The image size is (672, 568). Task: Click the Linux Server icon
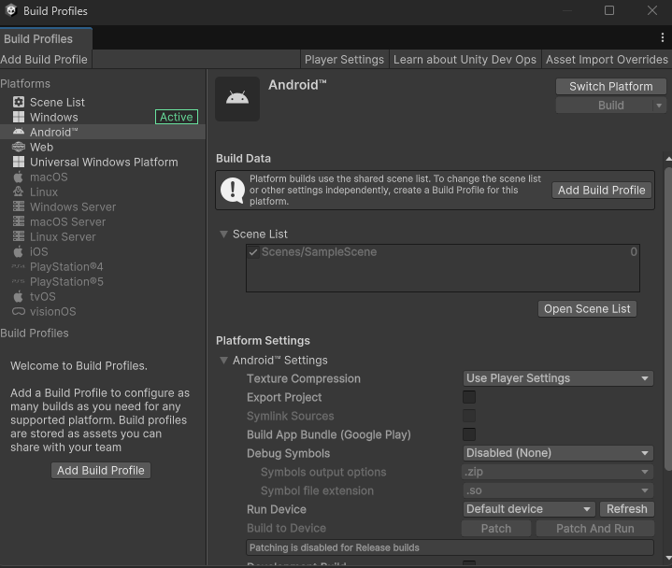point(19,236)
